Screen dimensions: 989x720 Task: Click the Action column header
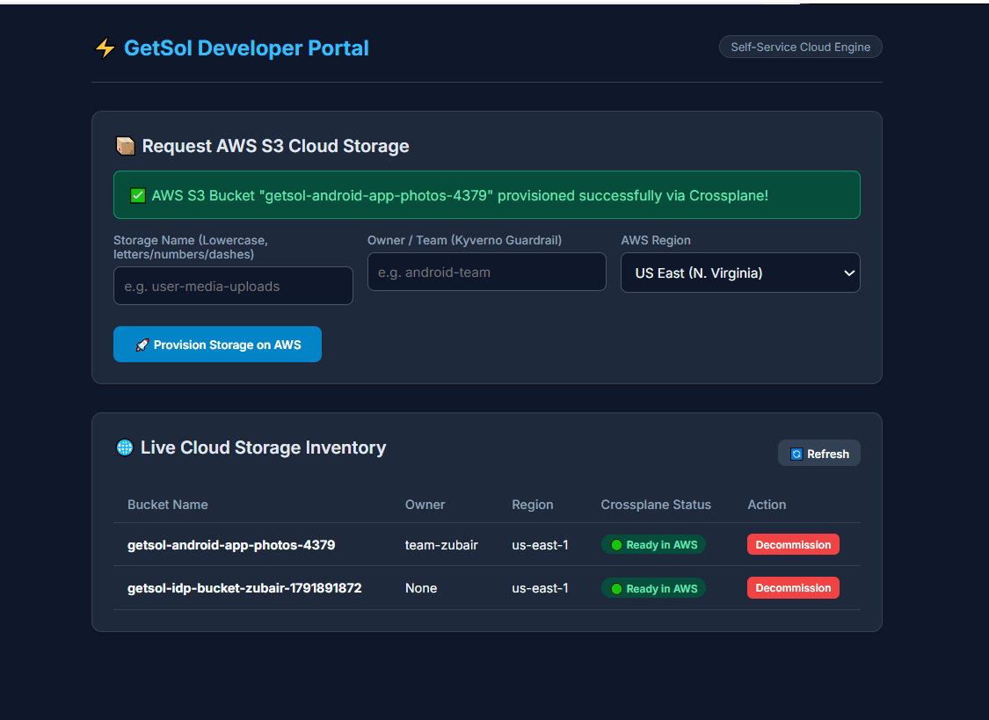(767, 505)
